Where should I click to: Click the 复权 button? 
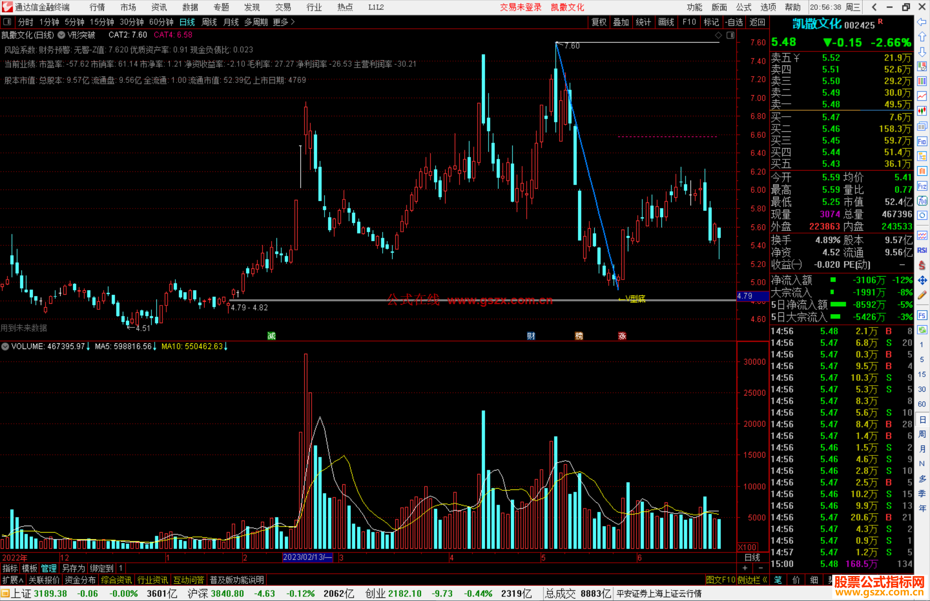(599, 22)
